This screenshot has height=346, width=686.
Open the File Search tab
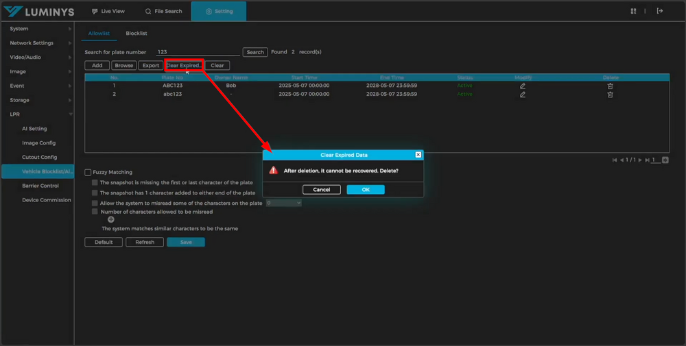click(163, 12)
